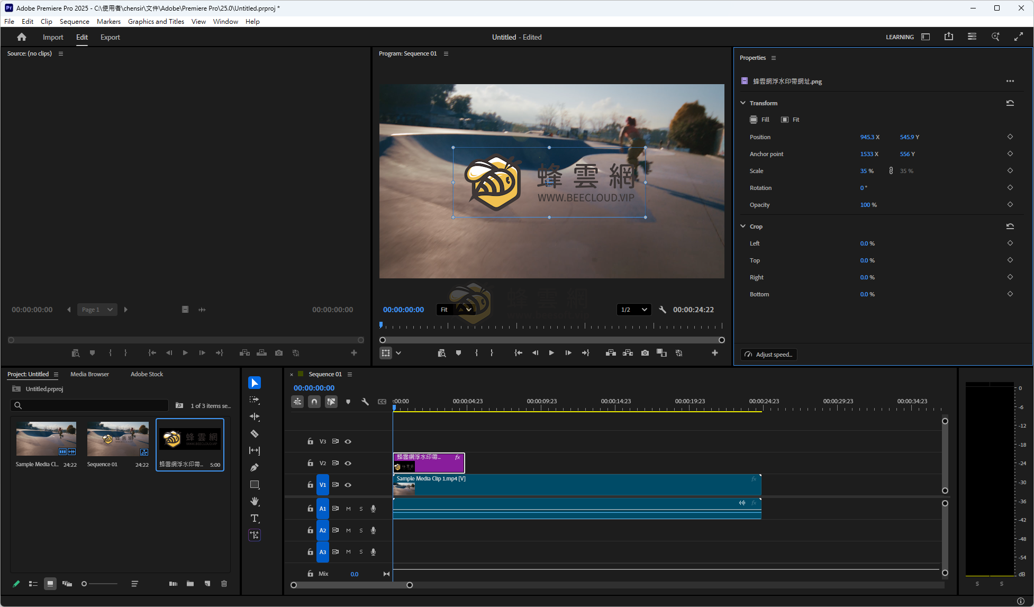Click the LEARNING workspace label
Viewport: 1034px width, 607px height.
tap(900, 37)
